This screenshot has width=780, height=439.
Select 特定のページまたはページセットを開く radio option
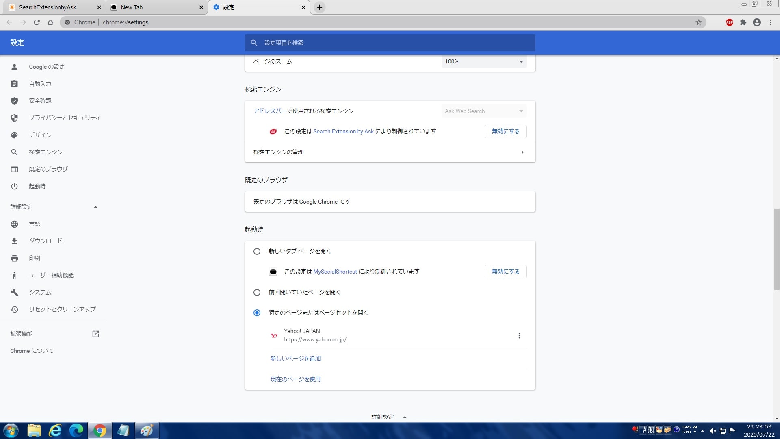click(x=257, y=313)
